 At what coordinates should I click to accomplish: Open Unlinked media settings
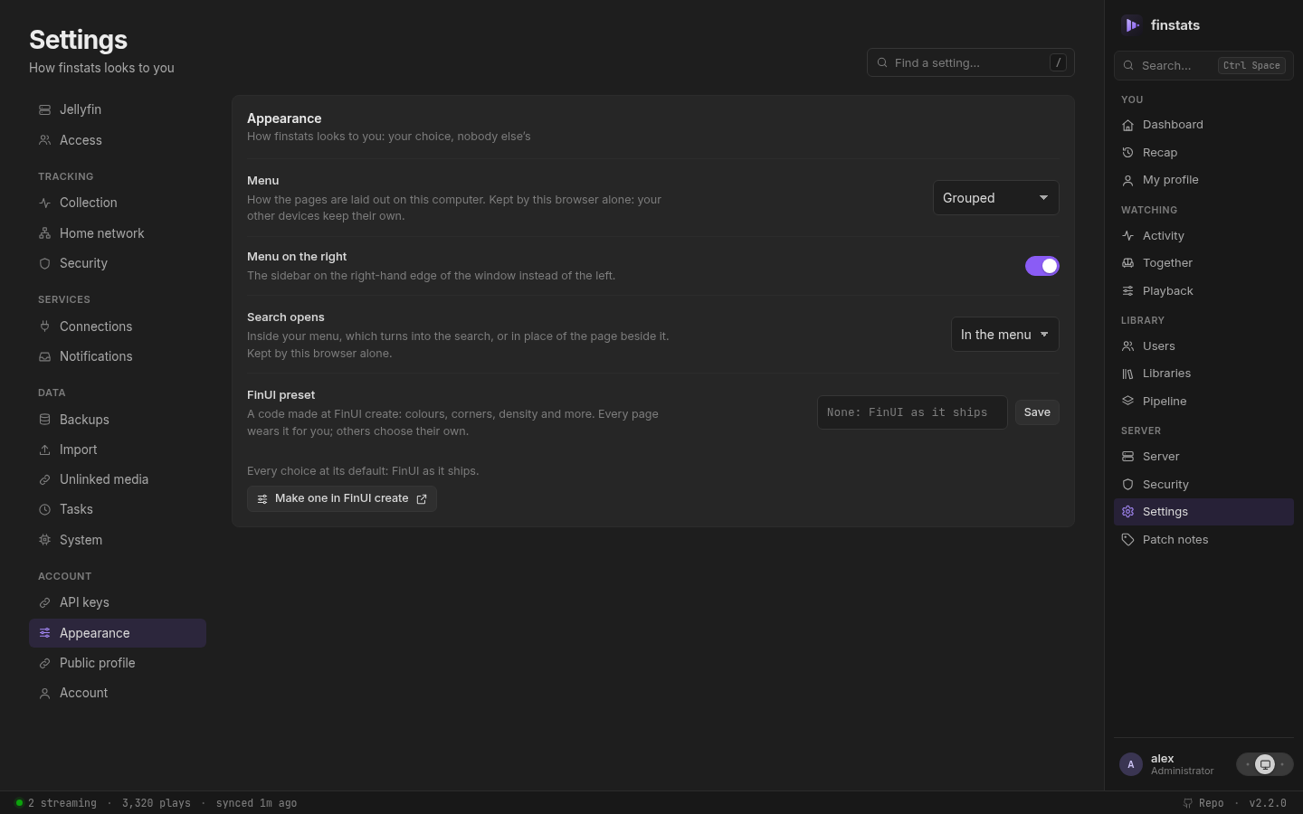(x=118, y=479)
